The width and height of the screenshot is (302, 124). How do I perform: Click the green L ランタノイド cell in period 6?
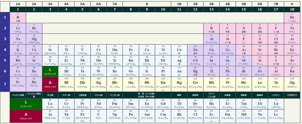50,71
